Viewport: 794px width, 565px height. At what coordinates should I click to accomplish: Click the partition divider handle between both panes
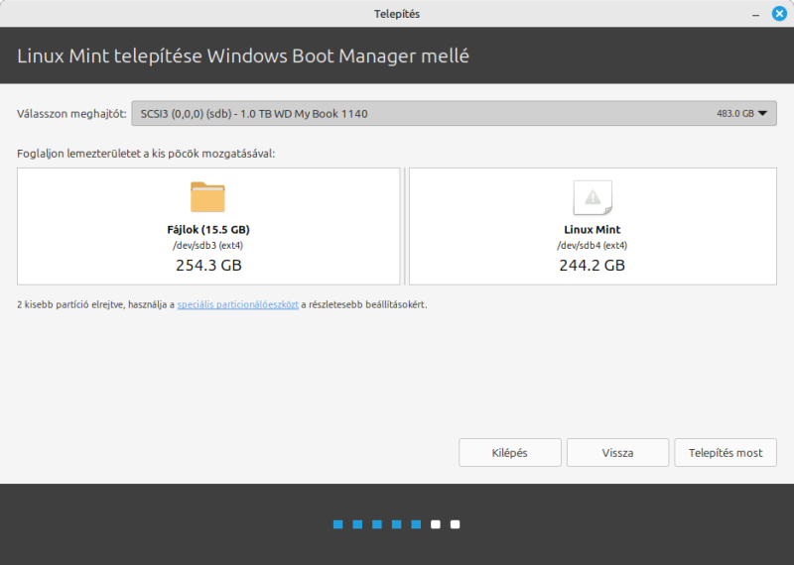[405, 226]
